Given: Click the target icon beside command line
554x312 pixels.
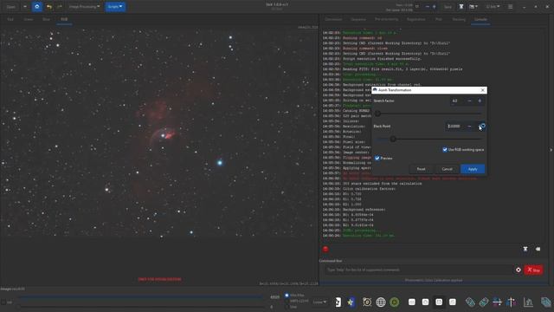Looking at the screenshot, I should (x=519, y=270).
